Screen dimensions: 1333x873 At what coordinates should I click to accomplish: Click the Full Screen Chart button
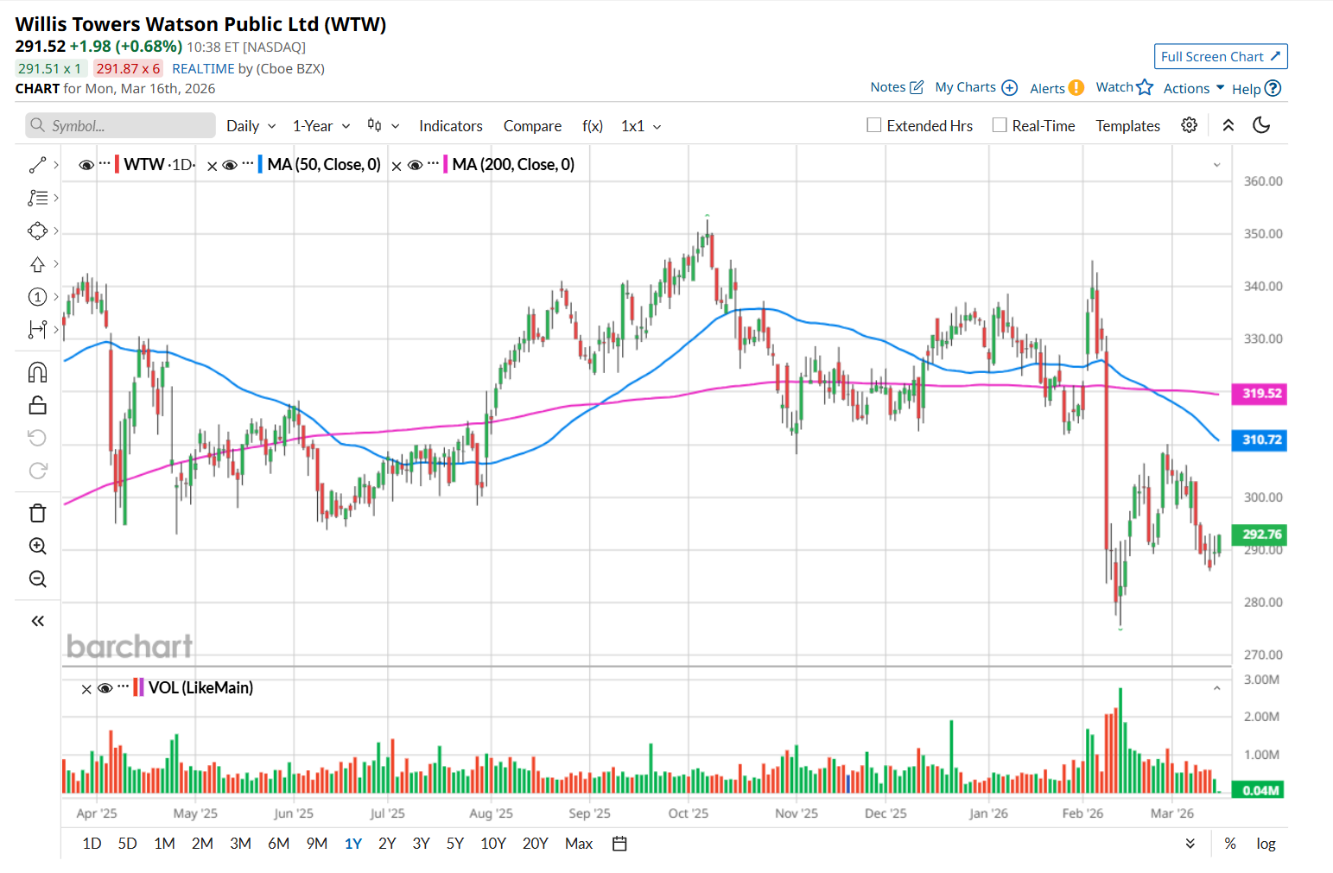(x=1220, y=56)
